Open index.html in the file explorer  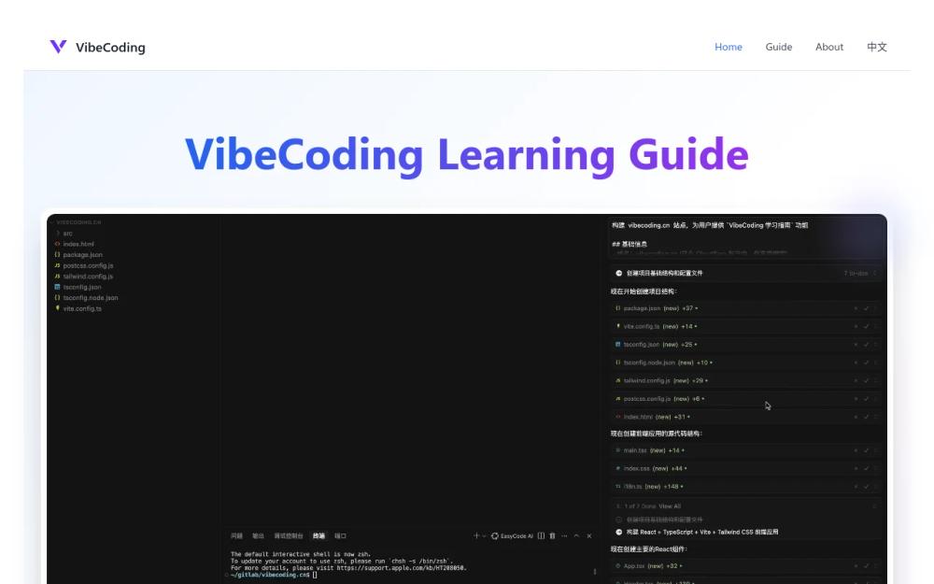coord(78,244)
